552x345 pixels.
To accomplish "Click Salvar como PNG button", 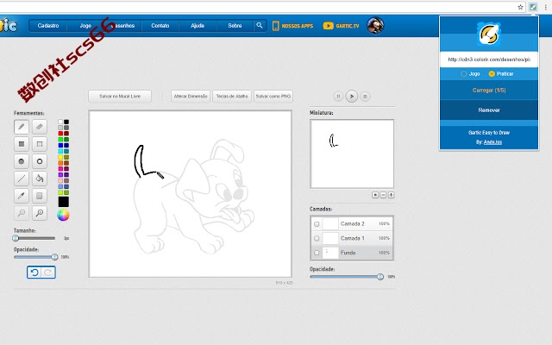I will 273,96.
